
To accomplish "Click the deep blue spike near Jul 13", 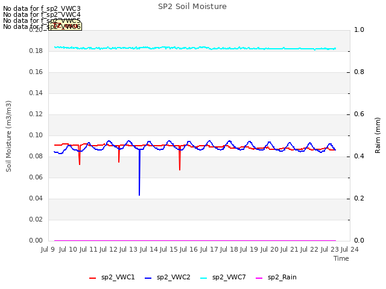I will pos(139,172).
